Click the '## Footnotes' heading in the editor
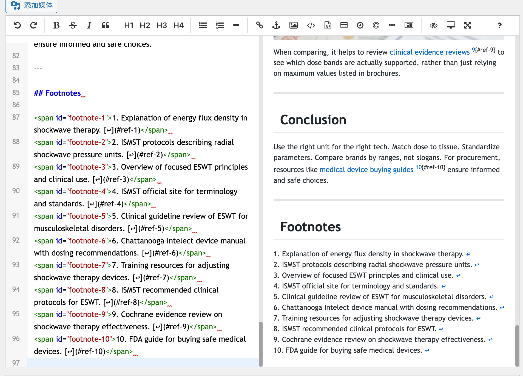This screenshot has height=376, width=523. click(x=57, y=93)
